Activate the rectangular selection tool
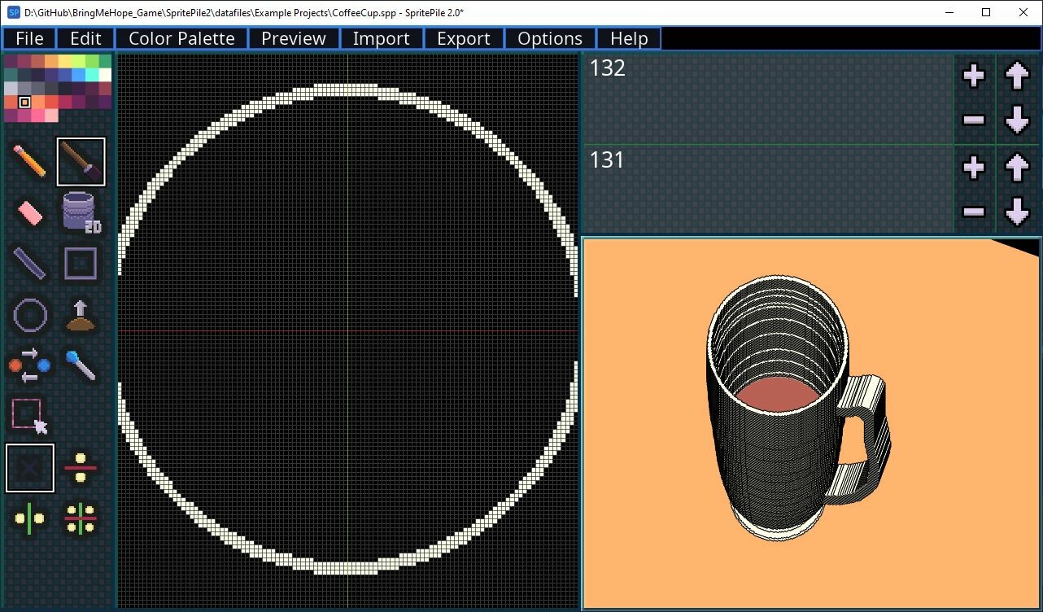The width and height of the screenshot is (1043, 612). point(29,417)
